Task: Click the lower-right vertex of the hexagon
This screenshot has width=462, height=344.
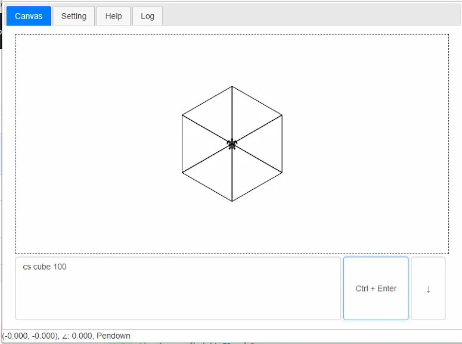Action: click(282, 173)
